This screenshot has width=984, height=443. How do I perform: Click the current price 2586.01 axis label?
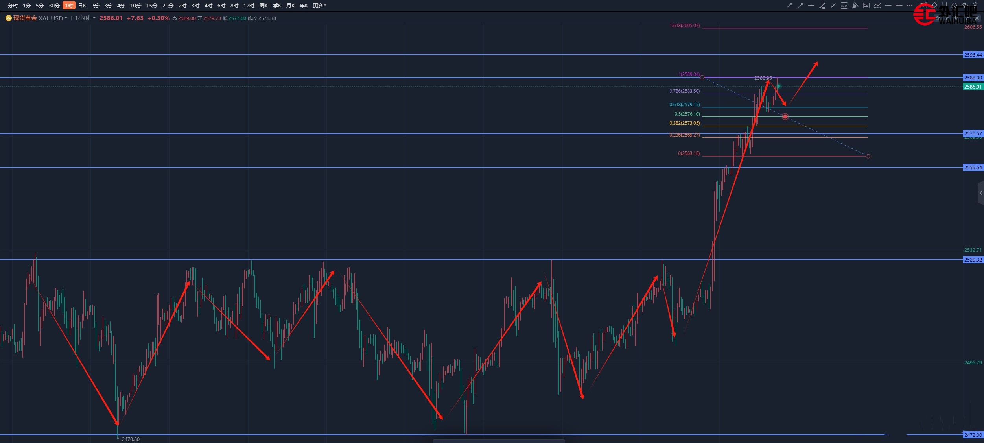(x=973, y=87)
